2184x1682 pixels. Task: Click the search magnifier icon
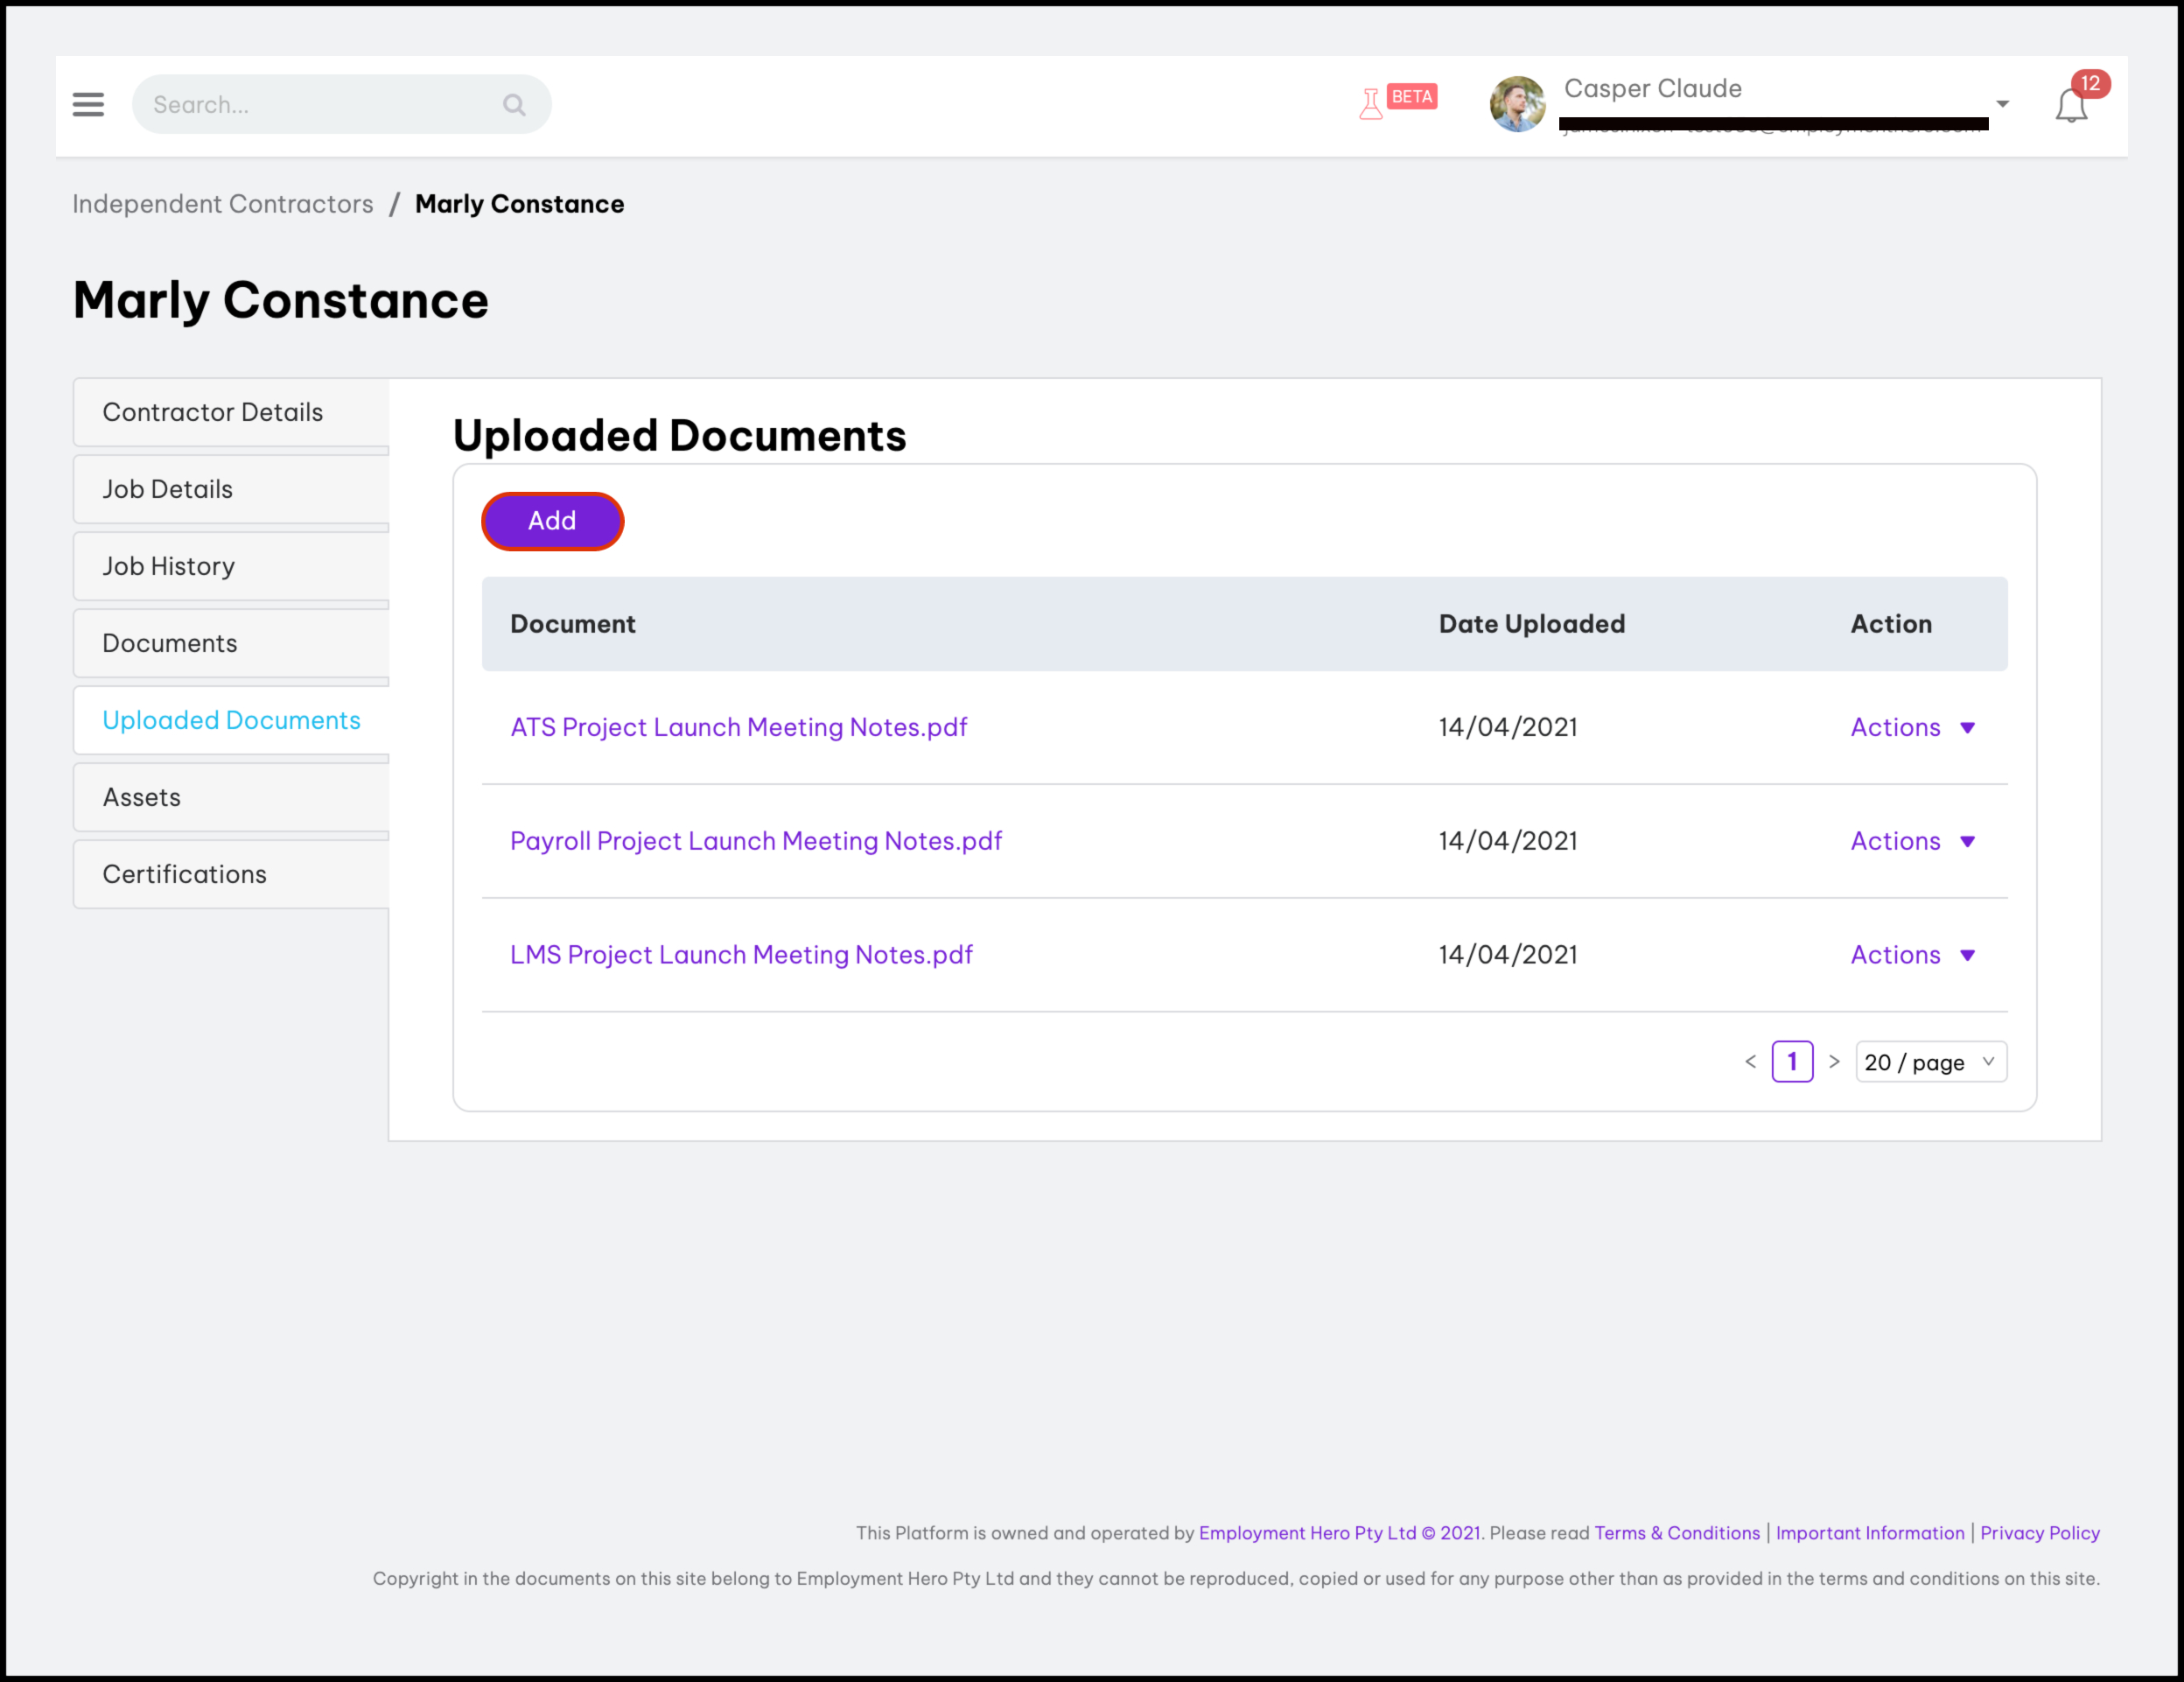pos(514,105)
